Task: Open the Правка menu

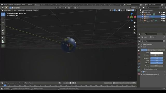Action: coord(11,5)
